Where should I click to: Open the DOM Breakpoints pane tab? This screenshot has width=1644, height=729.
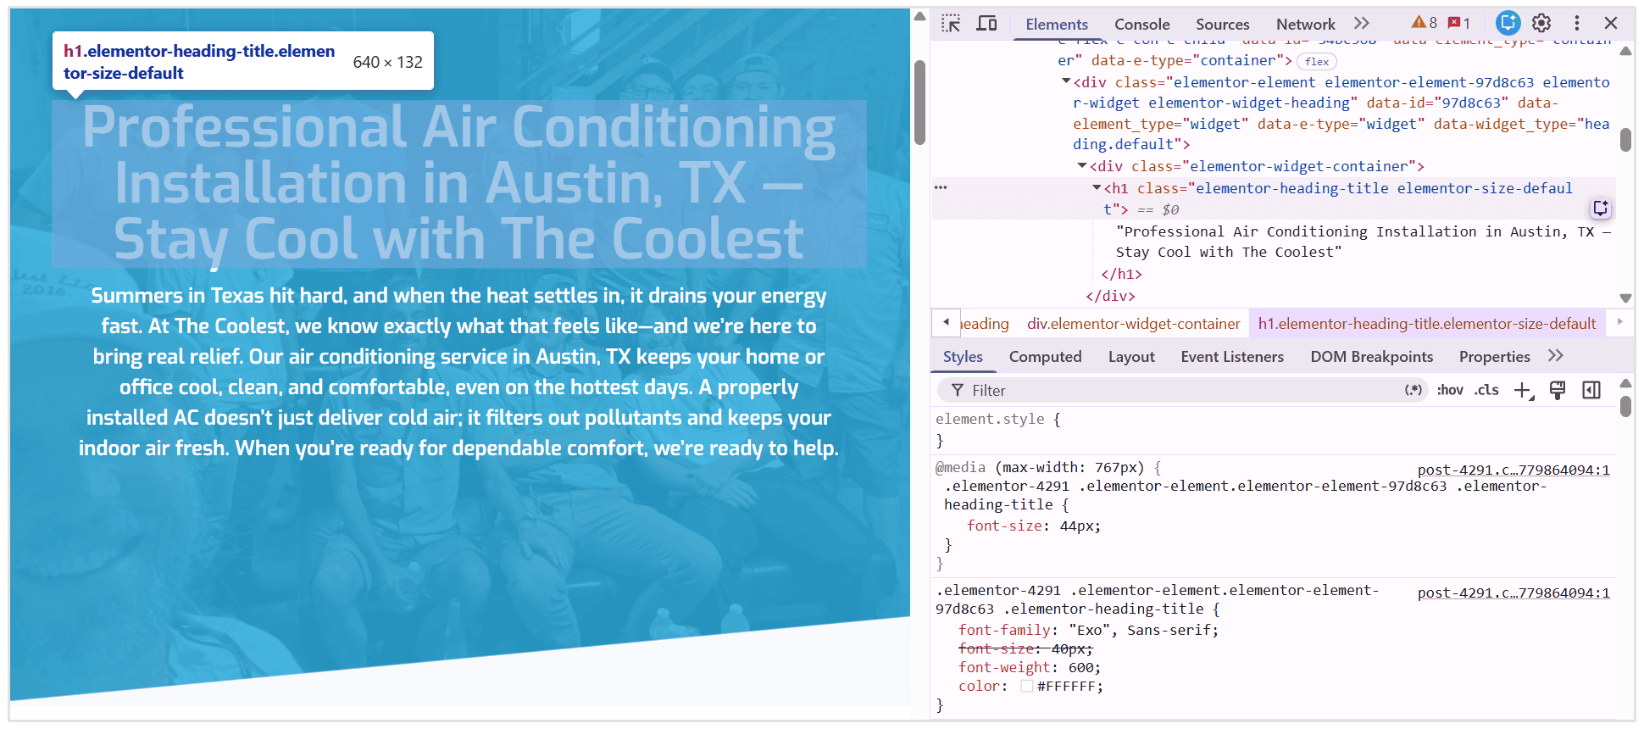[x=1371, y=357]
